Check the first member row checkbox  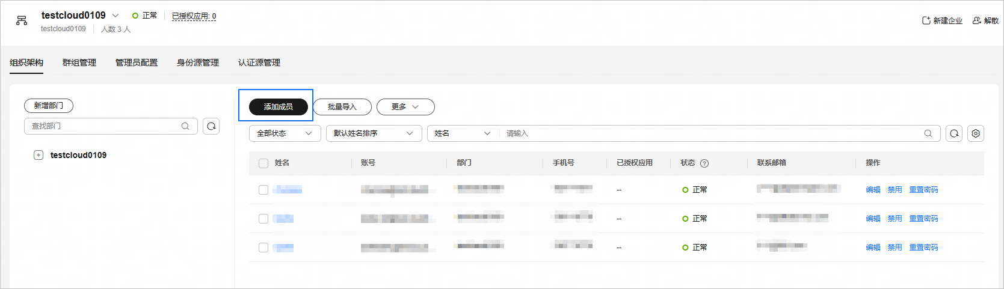[263, 190]
